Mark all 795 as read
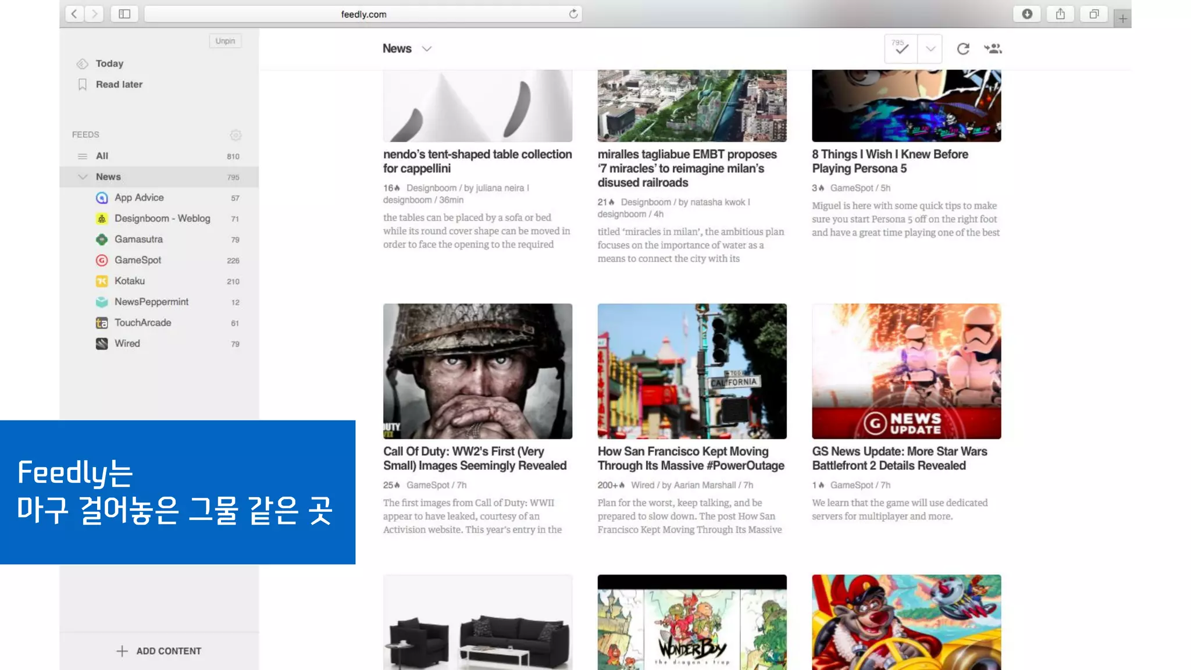The image size is (1191, 670). click(x=901, y=49)
